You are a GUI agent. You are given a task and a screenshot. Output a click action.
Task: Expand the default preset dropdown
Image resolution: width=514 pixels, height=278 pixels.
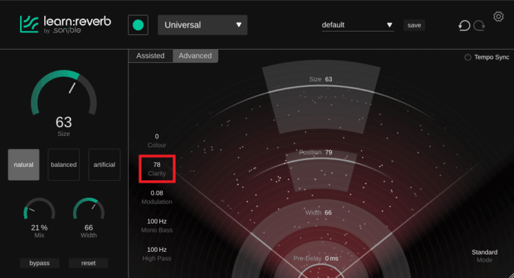coord(357,25)
